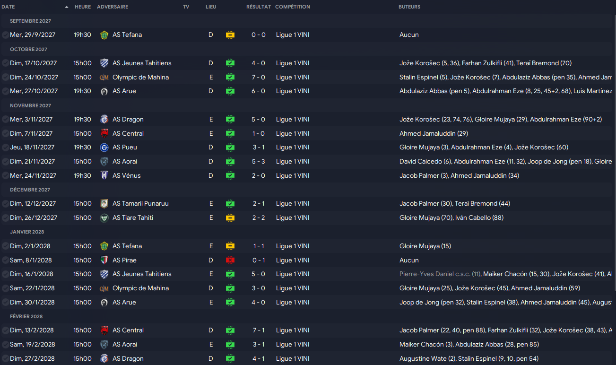Open AS Pueu club page
Image resolution: width=616 pixels, height=365 pixels.
[x=125, y=148]
